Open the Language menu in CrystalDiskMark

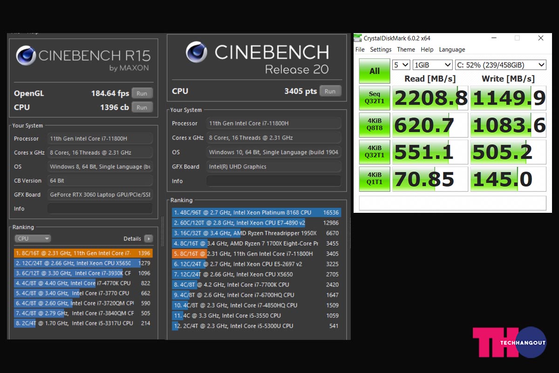(452, 49)
